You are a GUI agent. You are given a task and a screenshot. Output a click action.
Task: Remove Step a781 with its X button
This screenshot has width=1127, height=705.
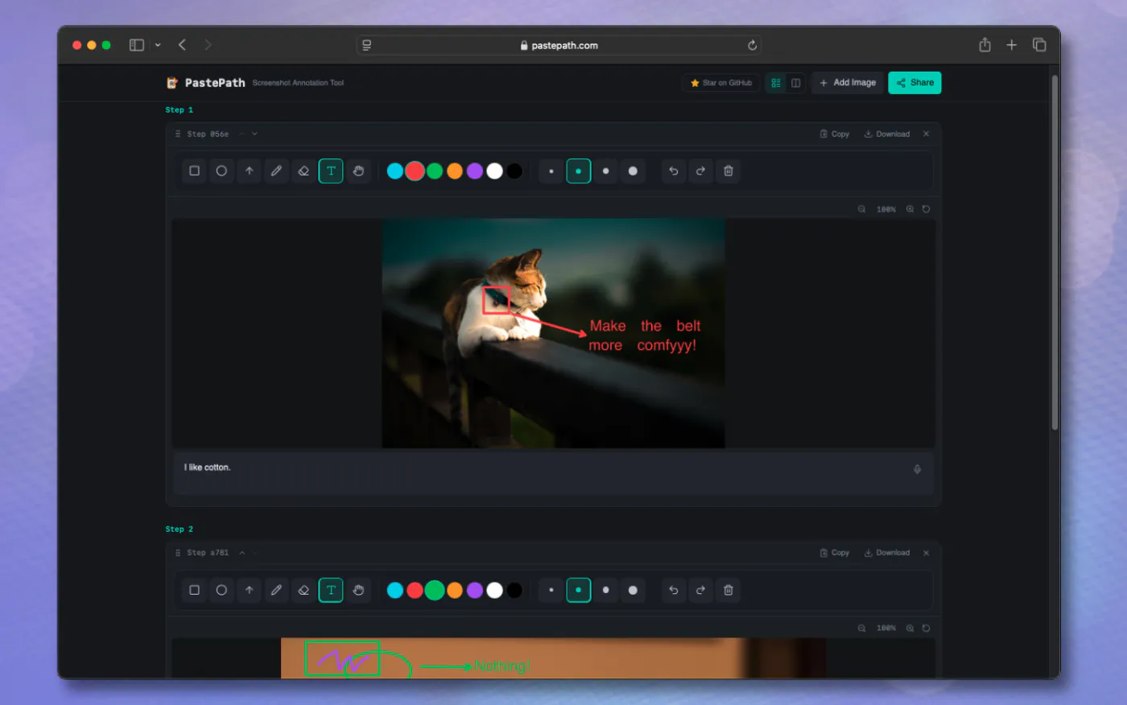927,553
